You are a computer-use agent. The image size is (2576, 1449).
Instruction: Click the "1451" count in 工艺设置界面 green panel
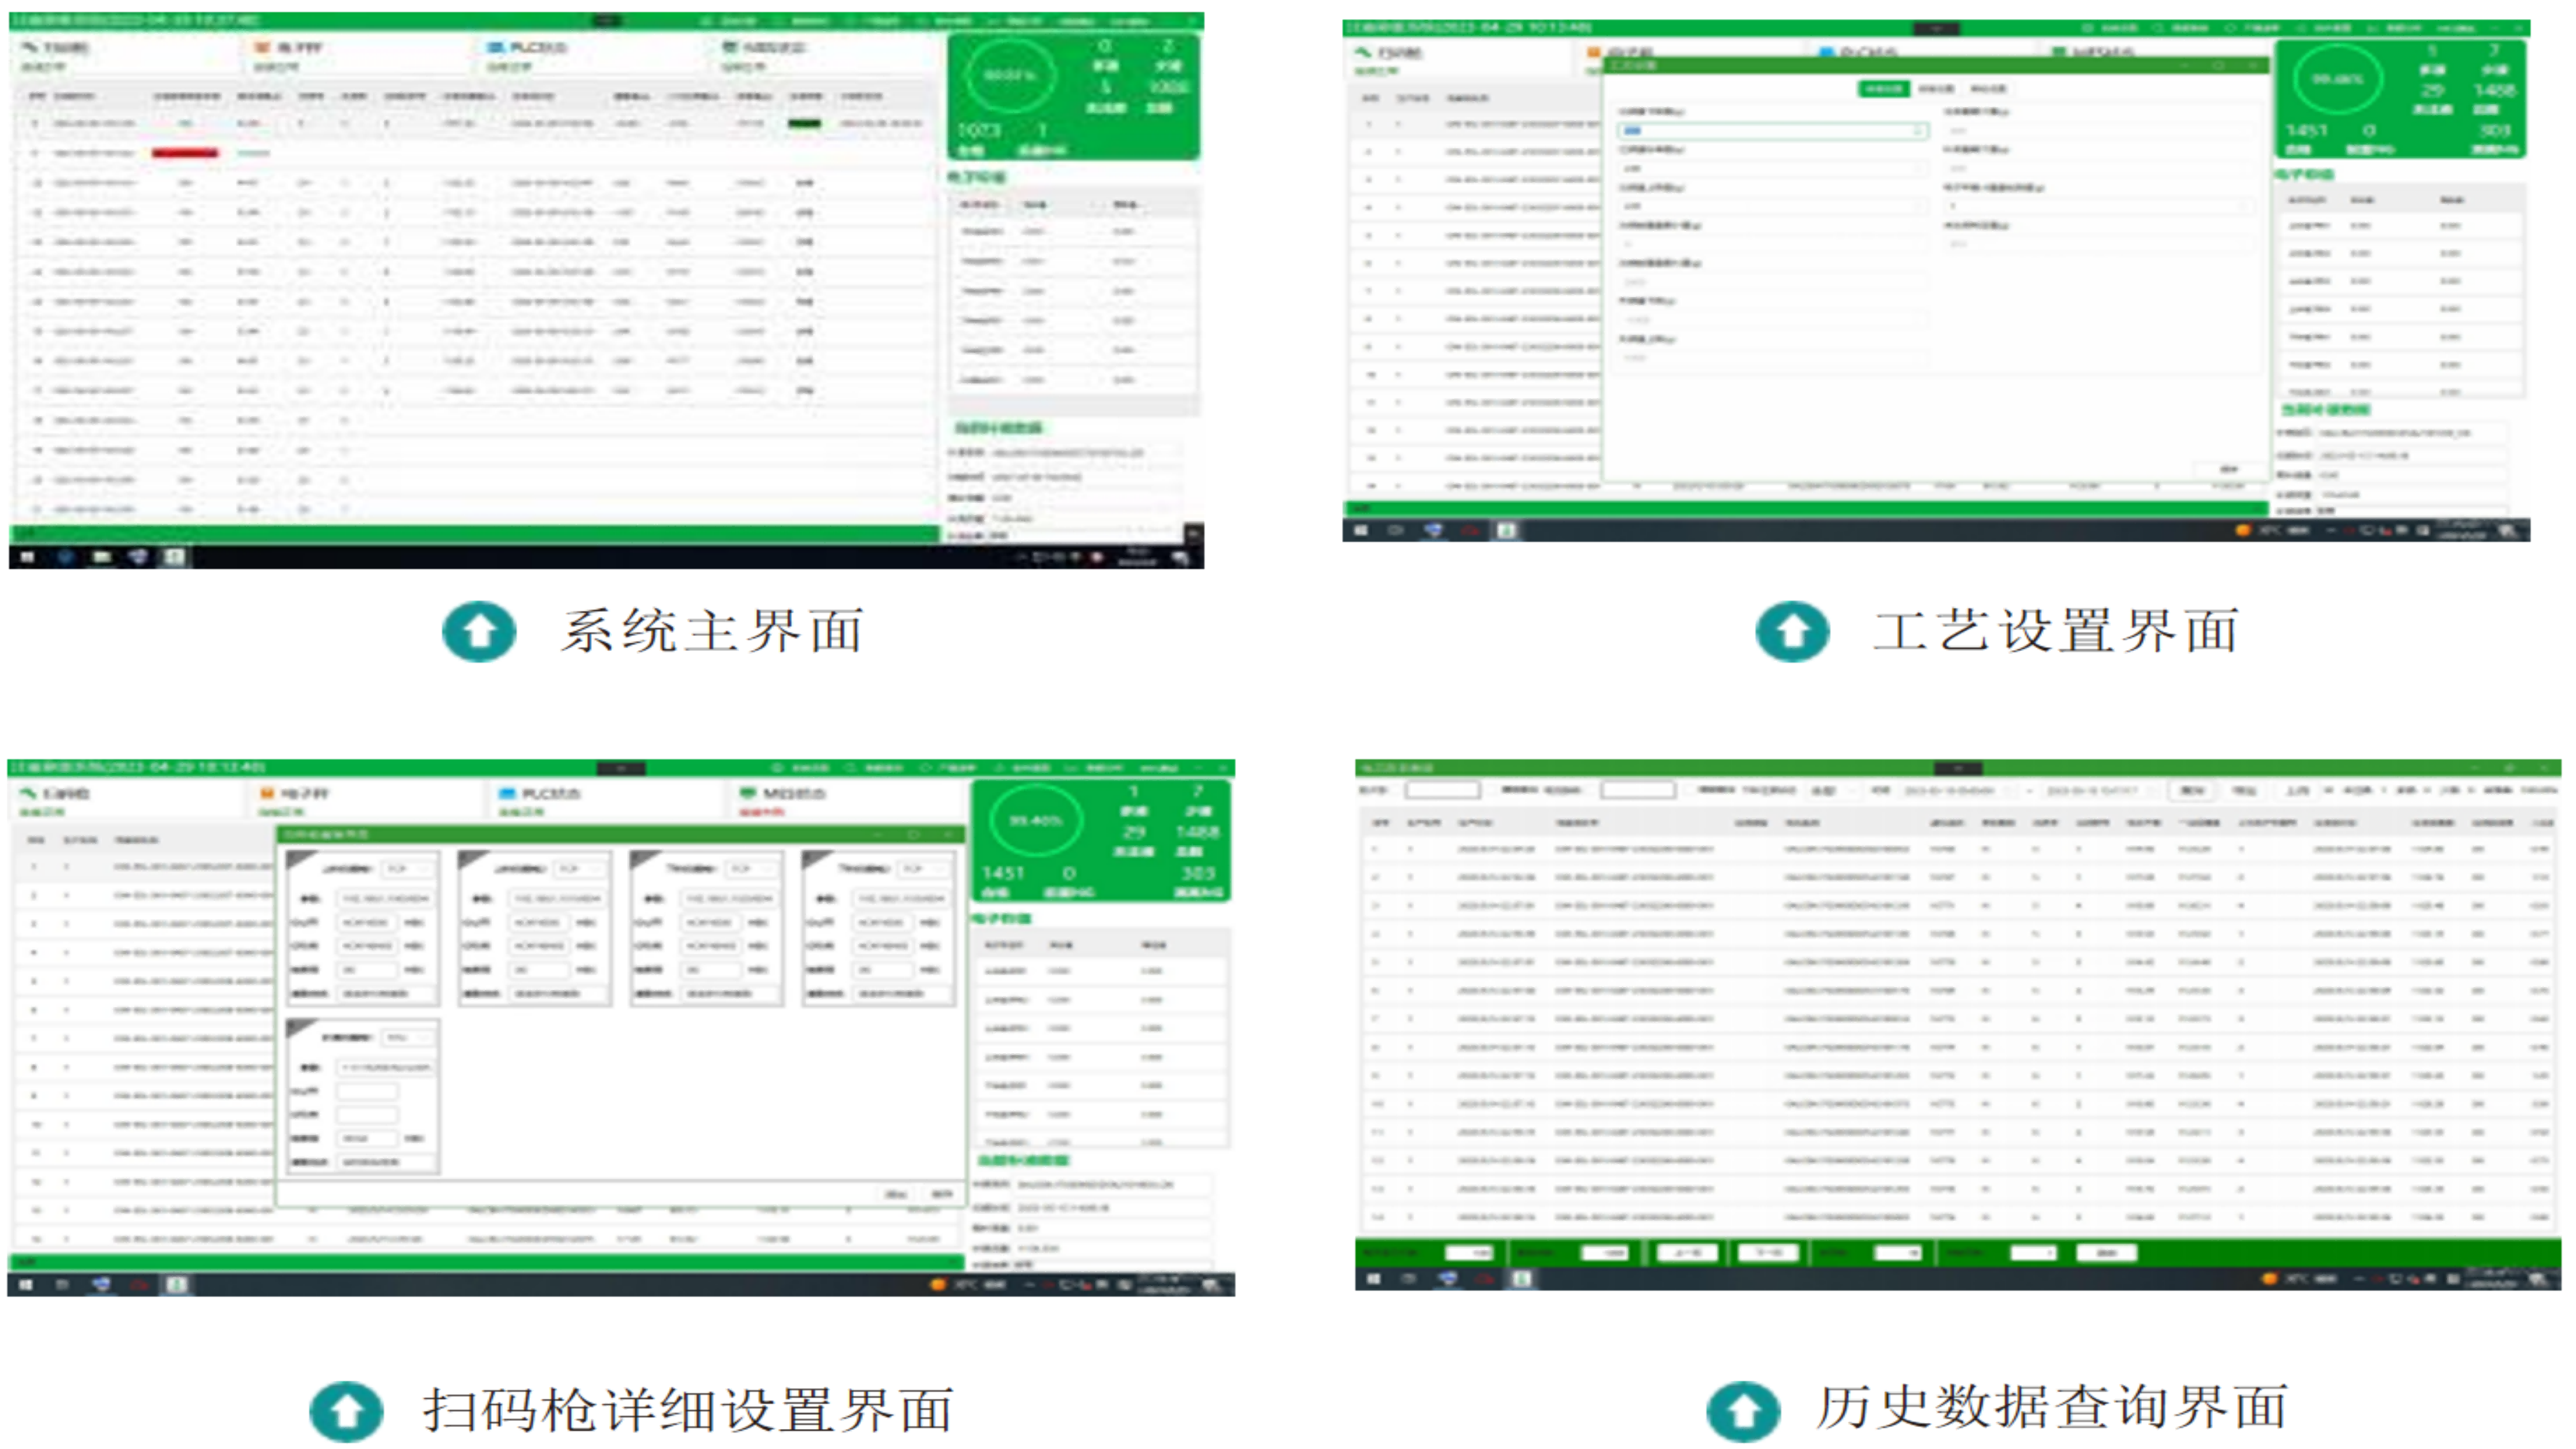tap(2306, 131)
